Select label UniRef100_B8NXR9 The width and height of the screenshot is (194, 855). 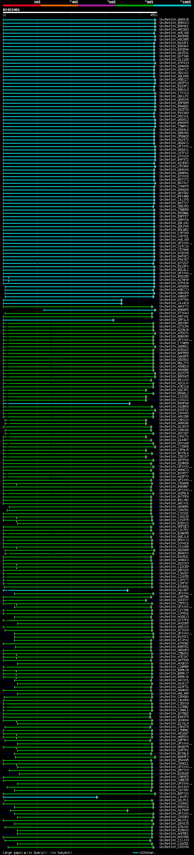(x=174, y=337)
